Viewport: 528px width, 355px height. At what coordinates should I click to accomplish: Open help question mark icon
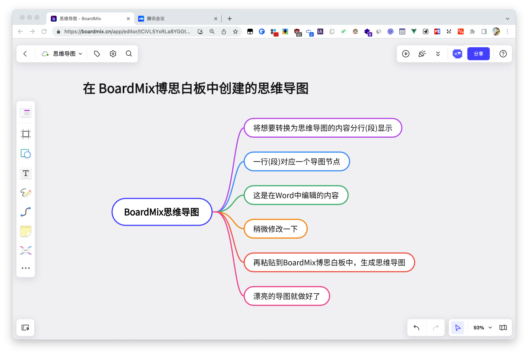(x=503, y=54)
